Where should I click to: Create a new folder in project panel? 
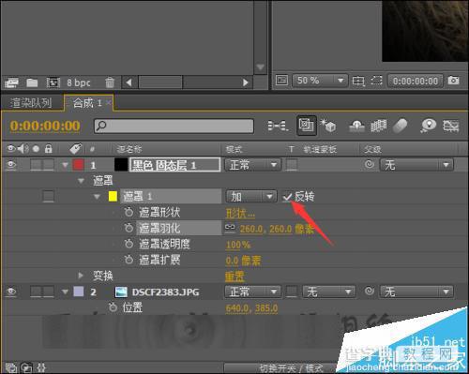pyautogui.click(x=32, y=82)
